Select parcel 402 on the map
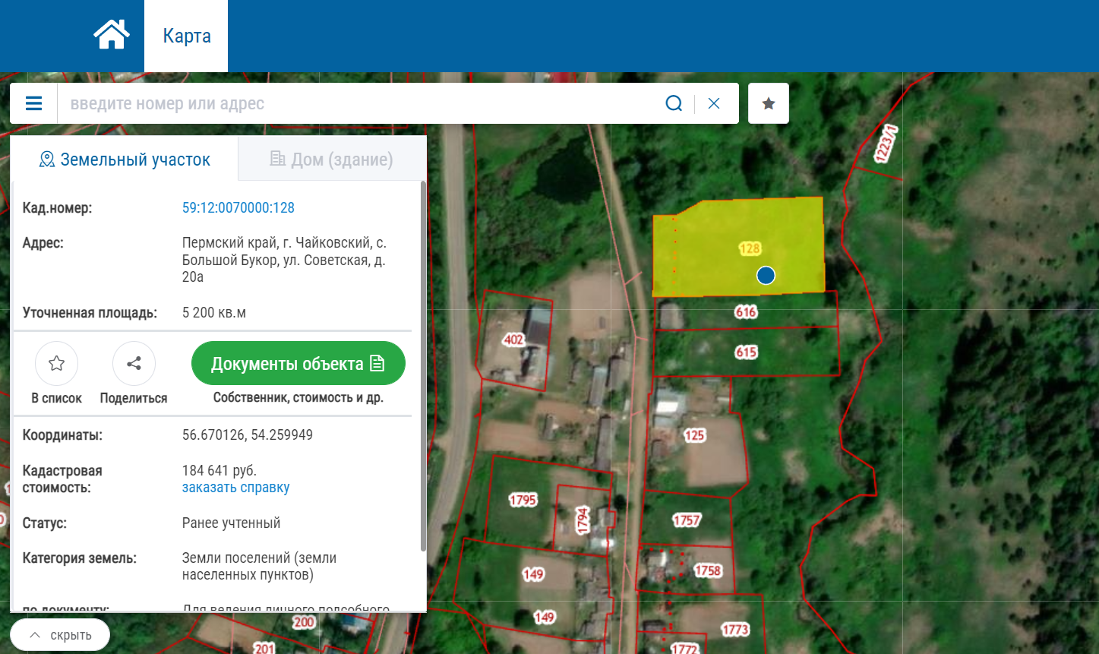The width and height of the screenshot is (1099, 654). (514, 340)
